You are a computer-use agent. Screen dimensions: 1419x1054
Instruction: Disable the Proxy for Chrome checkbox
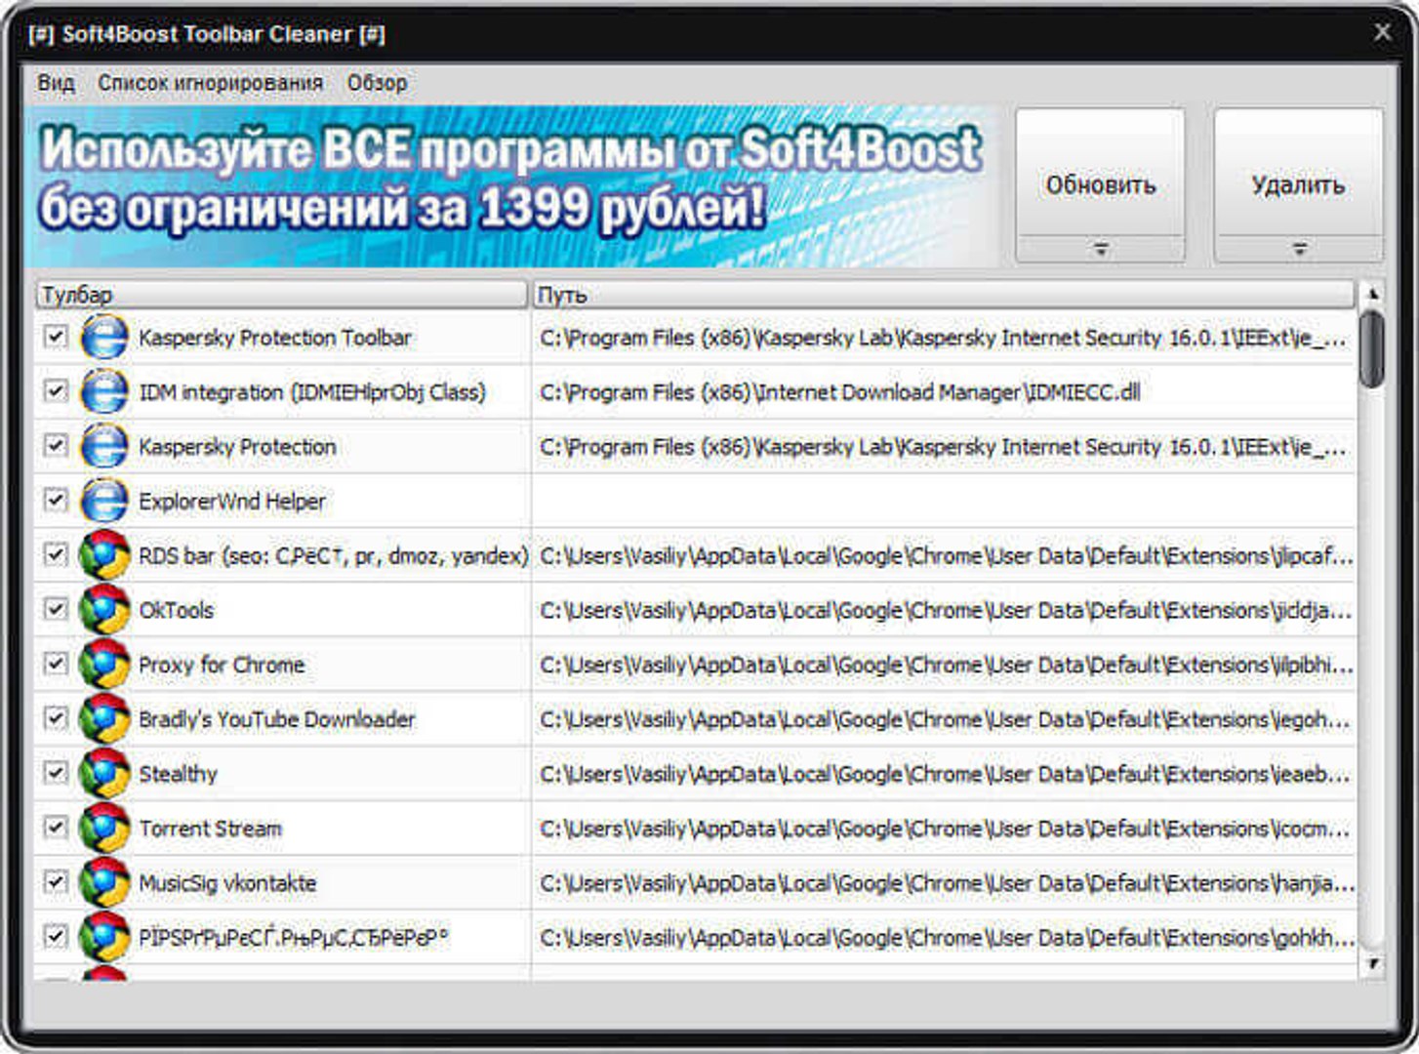56,665
